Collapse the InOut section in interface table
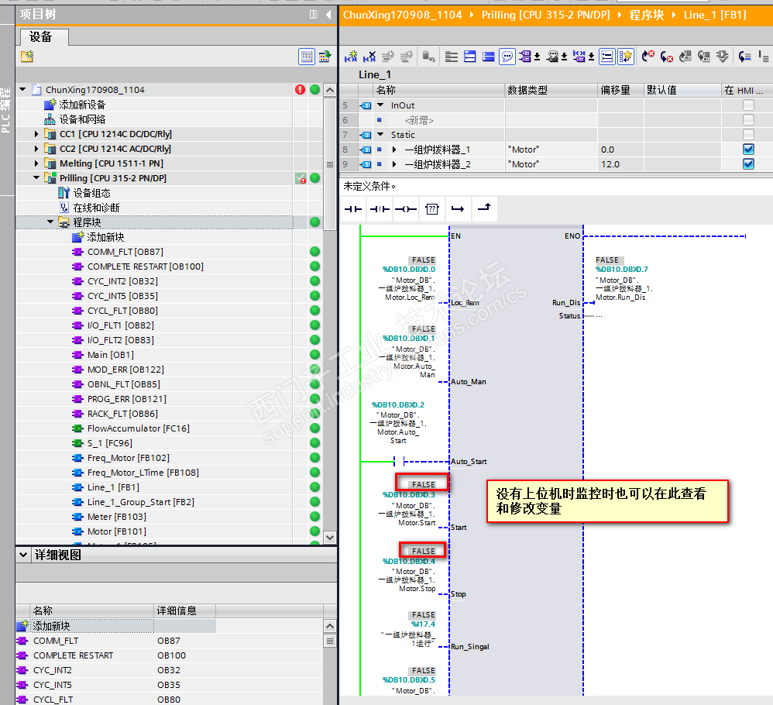Image resolution: width=773 pixels, height=705 pixels. click(380, 105)
